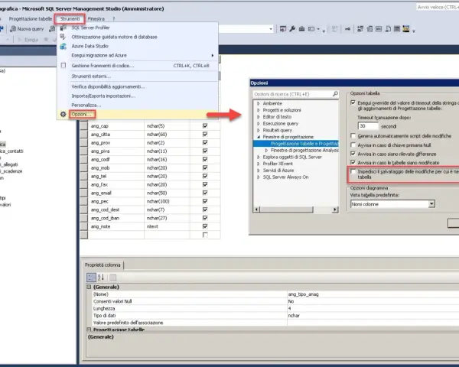459x367 pixels.
Task: Enable 'Avvisa in caso di chiave primaria Null'
Action: tap(353, 145)
